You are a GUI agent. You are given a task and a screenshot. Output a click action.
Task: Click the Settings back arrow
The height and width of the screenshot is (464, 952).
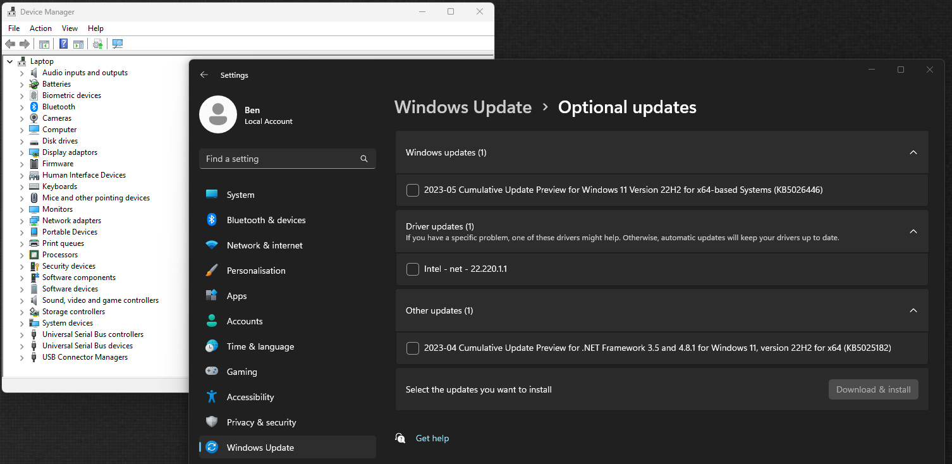(204, 75)
